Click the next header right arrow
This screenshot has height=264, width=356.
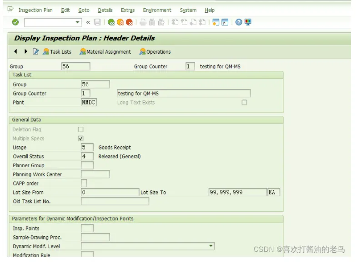25,51
